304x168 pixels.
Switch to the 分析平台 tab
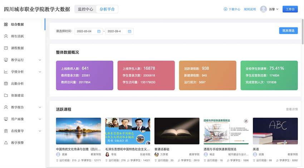(x=107, y=9)
